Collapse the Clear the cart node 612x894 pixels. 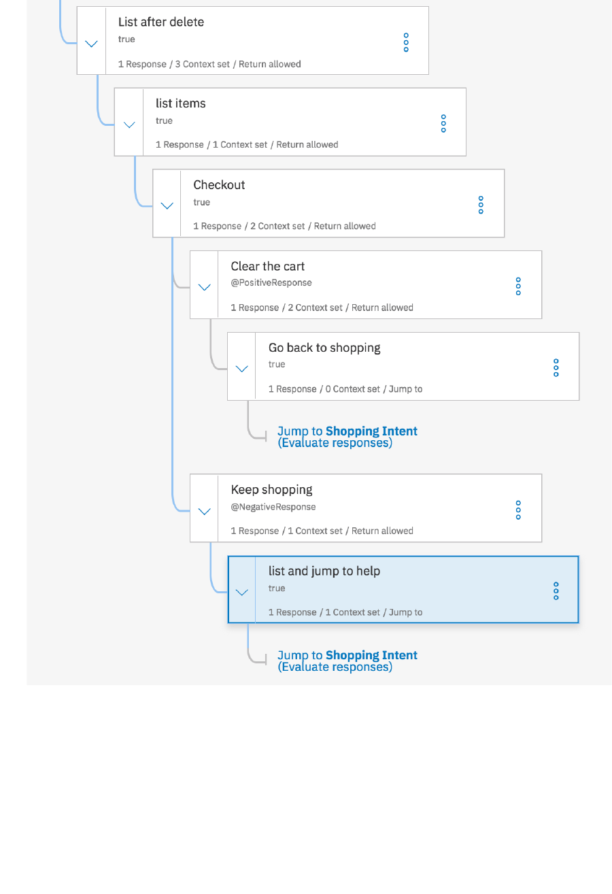point(204,287)
